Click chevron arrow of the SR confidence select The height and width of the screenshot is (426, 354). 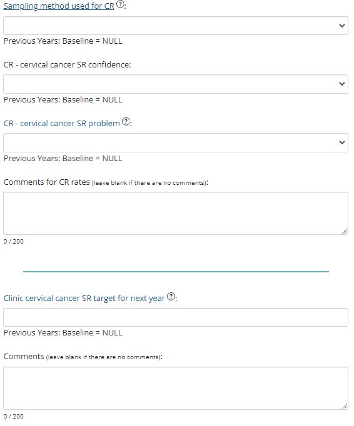click(342, 84)
